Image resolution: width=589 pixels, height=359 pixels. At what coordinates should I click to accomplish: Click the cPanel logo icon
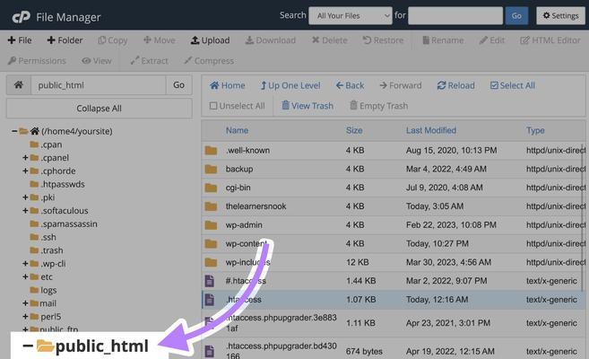click(x=21, y=17)
